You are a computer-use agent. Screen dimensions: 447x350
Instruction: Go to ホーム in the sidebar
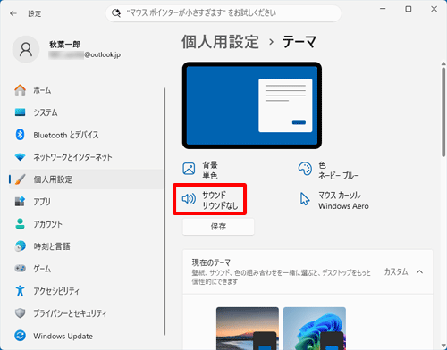87,90
